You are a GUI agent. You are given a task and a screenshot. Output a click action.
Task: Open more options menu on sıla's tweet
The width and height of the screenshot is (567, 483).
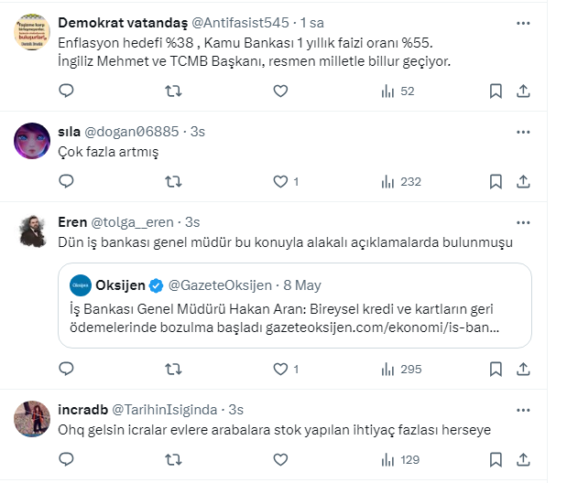(522, 132)
